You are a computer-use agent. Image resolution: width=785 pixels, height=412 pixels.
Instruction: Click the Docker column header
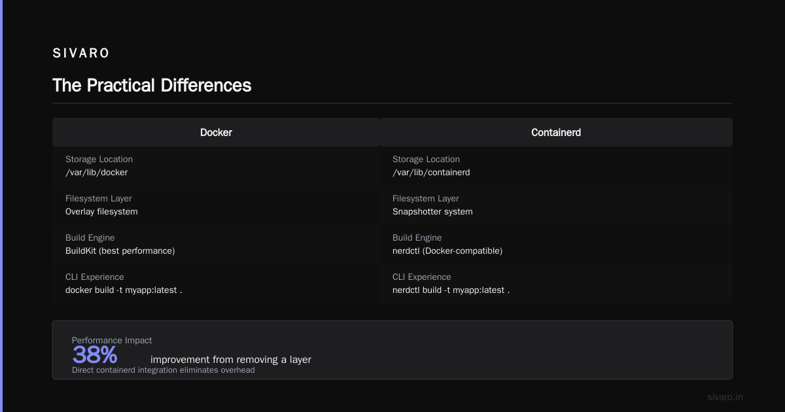[x=216, y=132]
